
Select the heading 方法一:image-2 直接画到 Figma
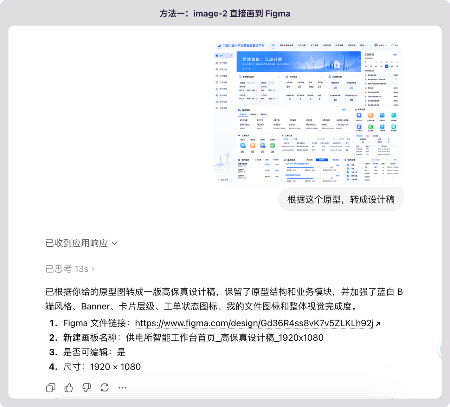(x=225, y=14)
